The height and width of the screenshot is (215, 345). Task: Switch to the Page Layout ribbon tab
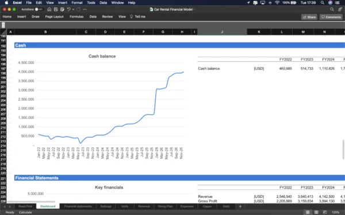click(x=55, y=17)
